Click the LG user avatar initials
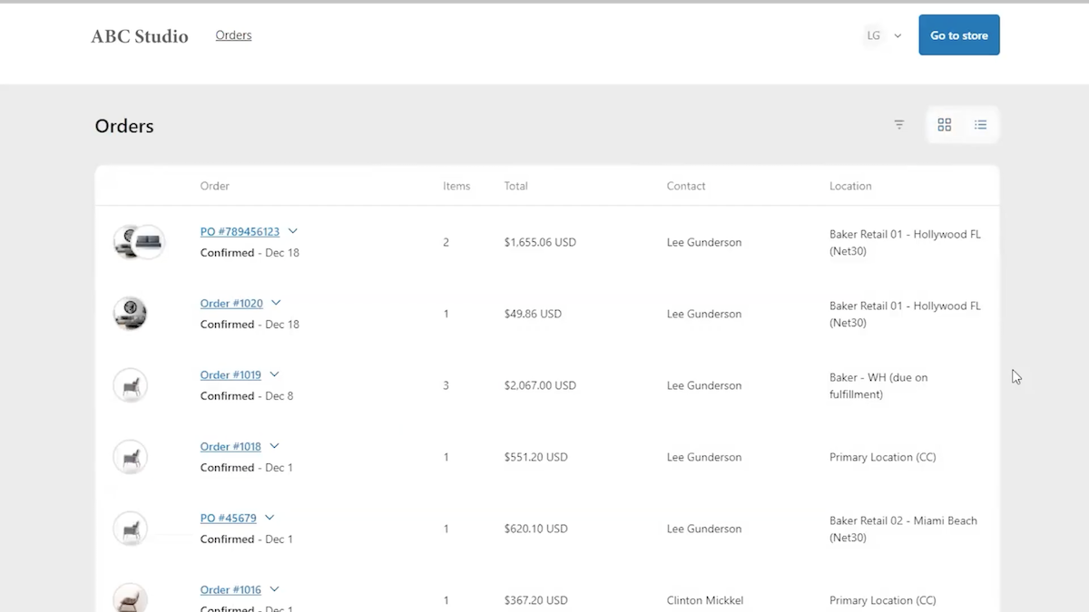1089x612 pixels. coord(873,36)
